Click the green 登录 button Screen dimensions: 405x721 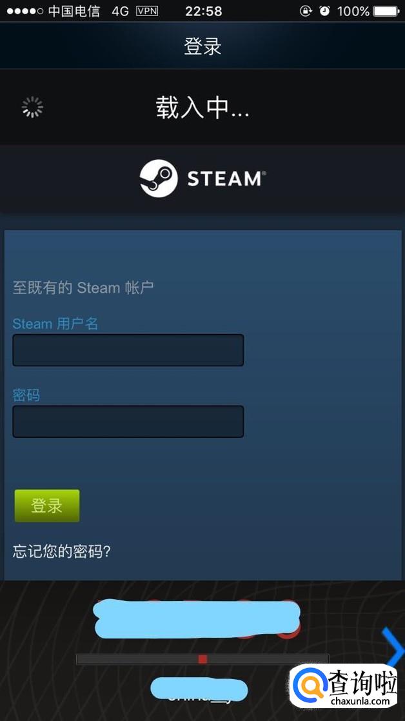coord(47,506)
